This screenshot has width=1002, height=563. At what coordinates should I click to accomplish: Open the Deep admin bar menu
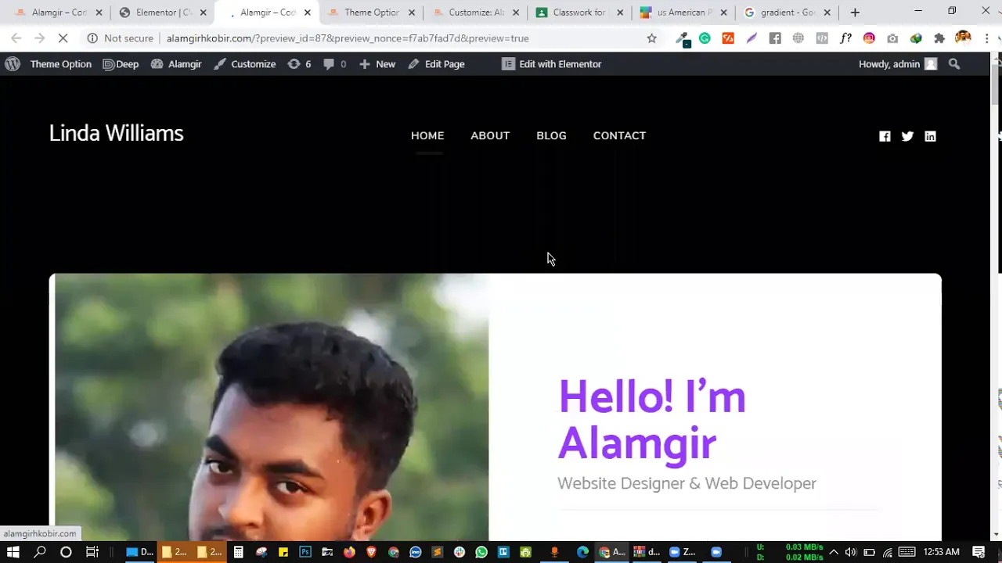point(121,64)
